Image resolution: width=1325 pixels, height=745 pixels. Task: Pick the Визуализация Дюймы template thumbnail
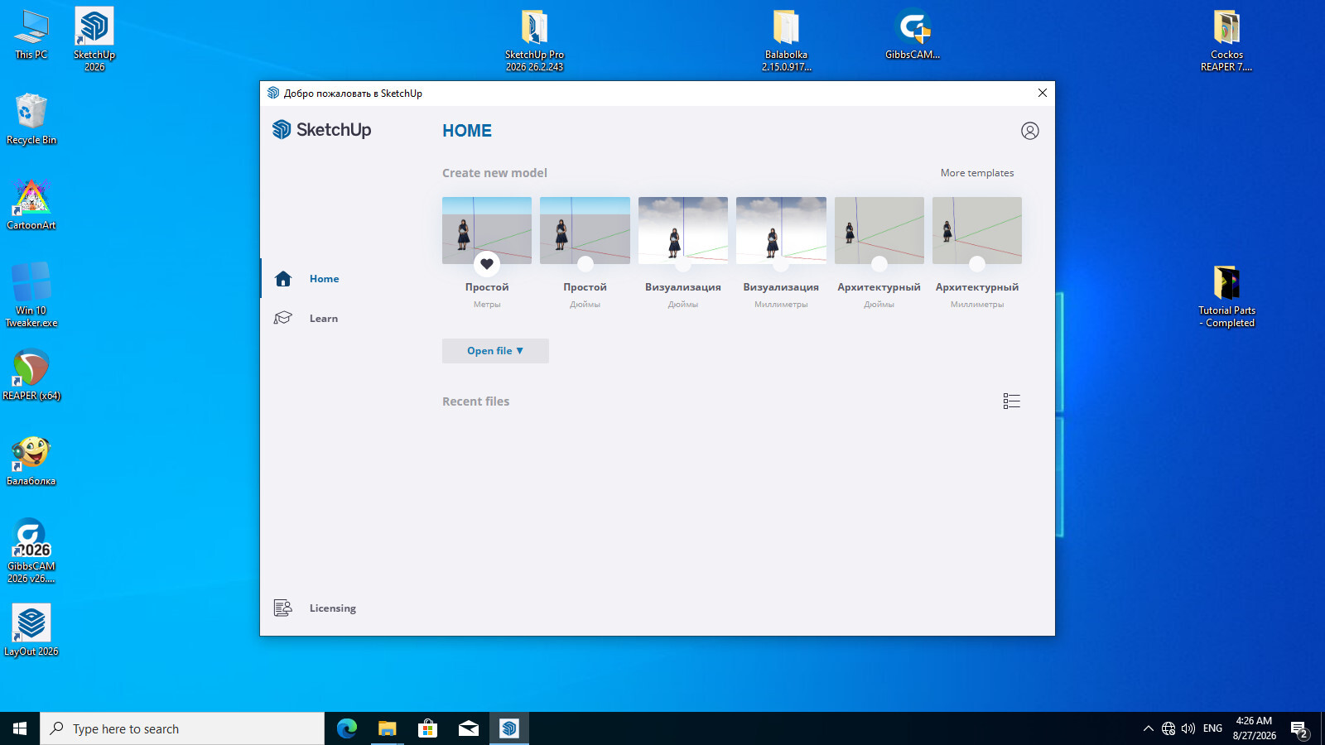tap(683, 230)
